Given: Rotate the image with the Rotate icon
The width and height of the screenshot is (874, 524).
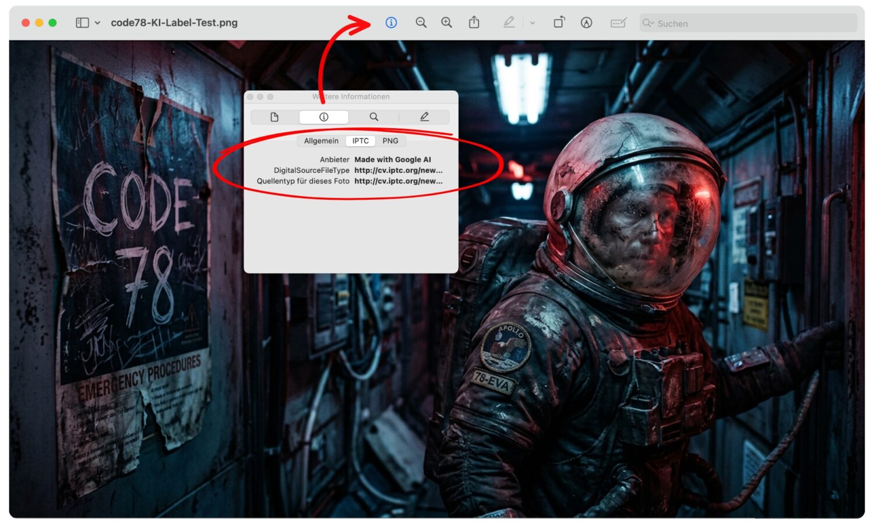Looking at the screenshot, I should click(559, 22).
